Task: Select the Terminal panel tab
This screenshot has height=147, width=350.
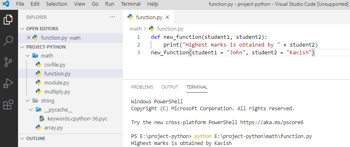Action: 197,87
